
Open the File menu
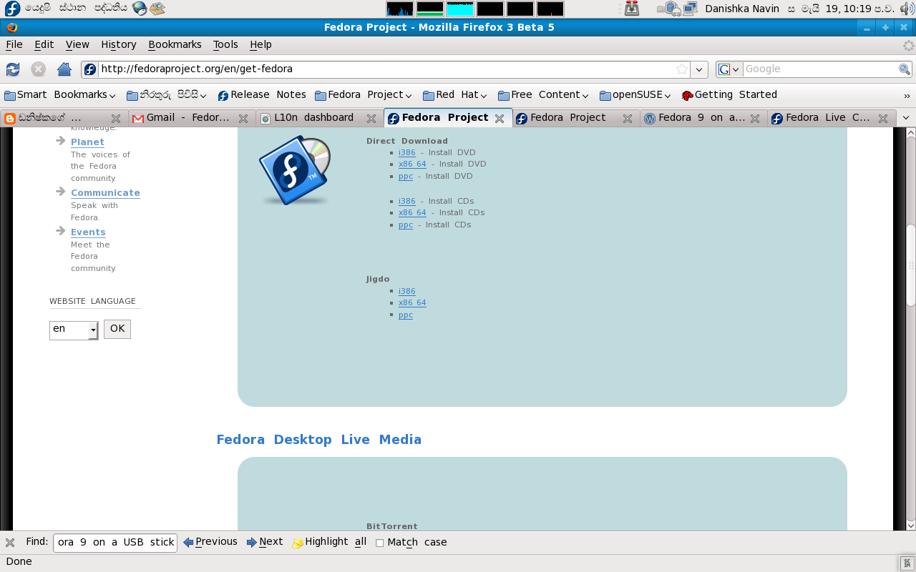14,44
